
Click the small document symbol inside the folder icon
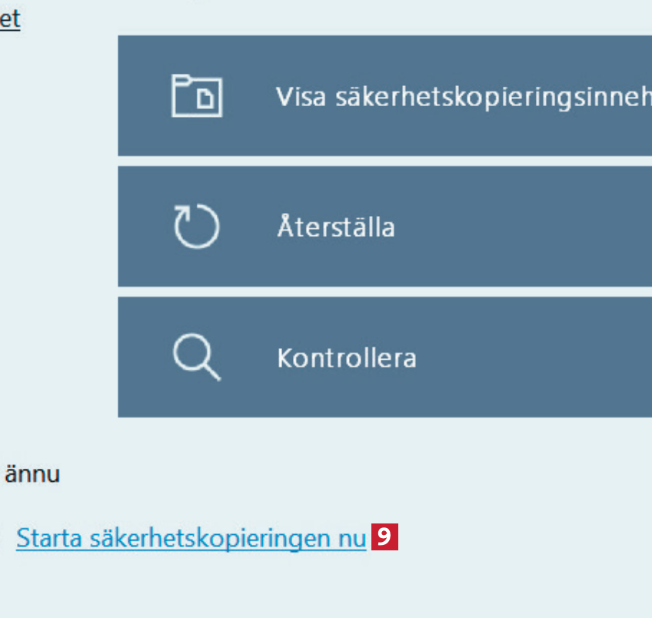208,100
